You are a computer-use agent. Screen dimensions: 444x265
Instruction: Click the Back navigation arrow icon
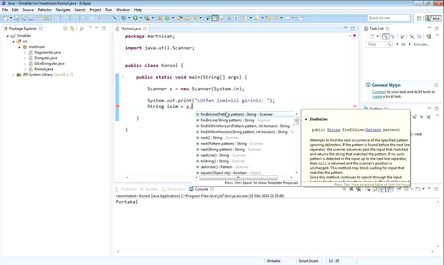pyautogui.click(x=276, y=18)
